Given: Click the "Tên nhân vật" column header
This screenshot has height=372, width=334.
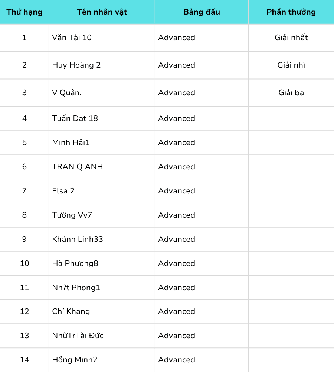Looking at the screenshot, I should 102,12.
